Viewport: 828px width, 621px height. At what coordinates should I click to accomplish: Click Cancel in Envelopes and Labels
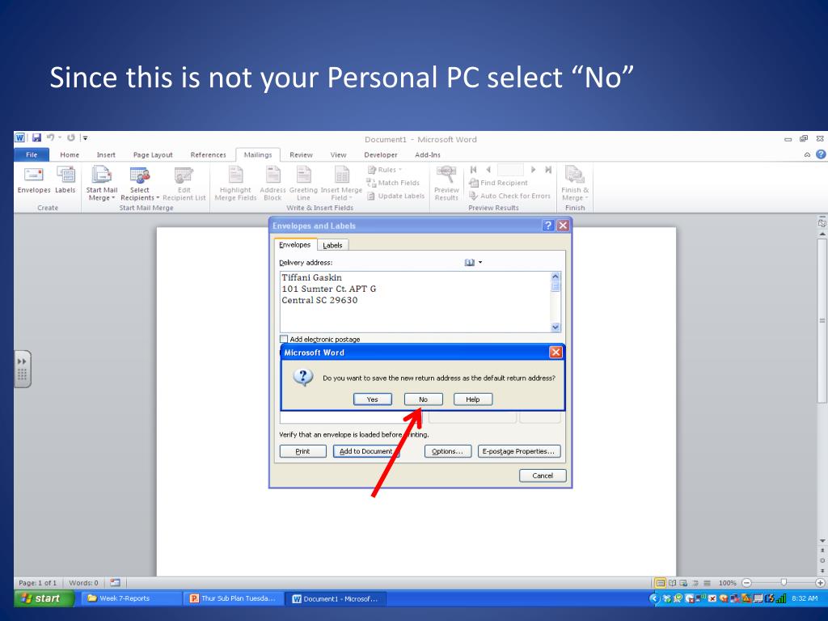point(543,475)
